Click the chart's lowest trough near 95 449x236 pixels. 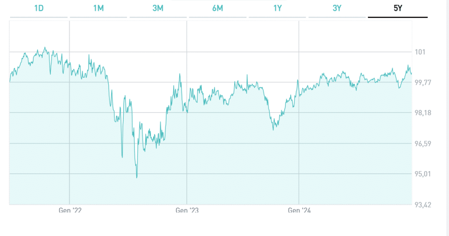click(137, 177)
